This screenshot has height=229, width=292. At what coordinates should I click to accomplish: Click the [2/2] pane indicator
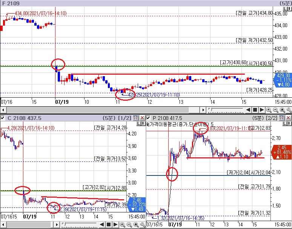coord(272,118)
